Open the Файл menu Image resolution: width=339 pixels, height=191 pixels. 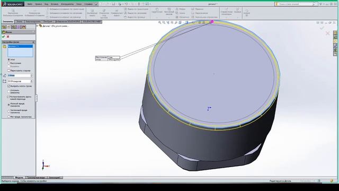pyautogui.click(x=30, y=4)
